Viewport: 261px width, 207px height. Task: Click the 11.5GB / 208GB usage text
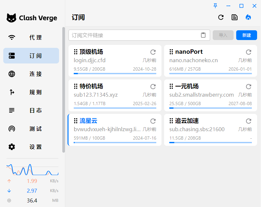(185, 138)
